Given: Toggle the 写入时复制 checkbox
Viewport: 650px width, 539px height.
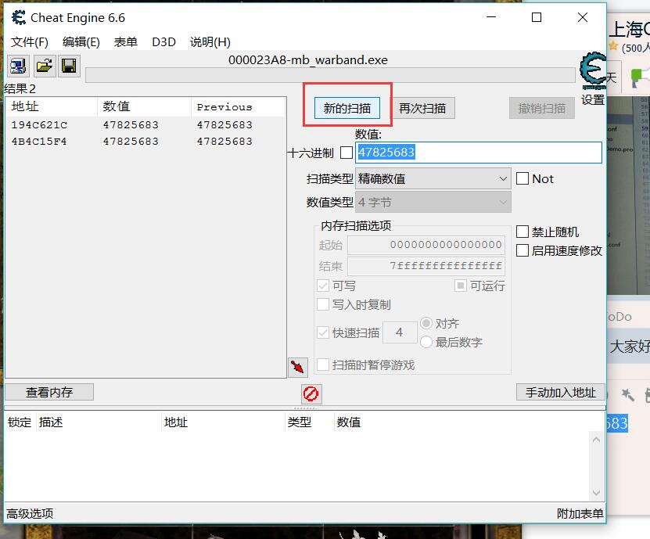Looking at the screenshot, I should (323, 305).
